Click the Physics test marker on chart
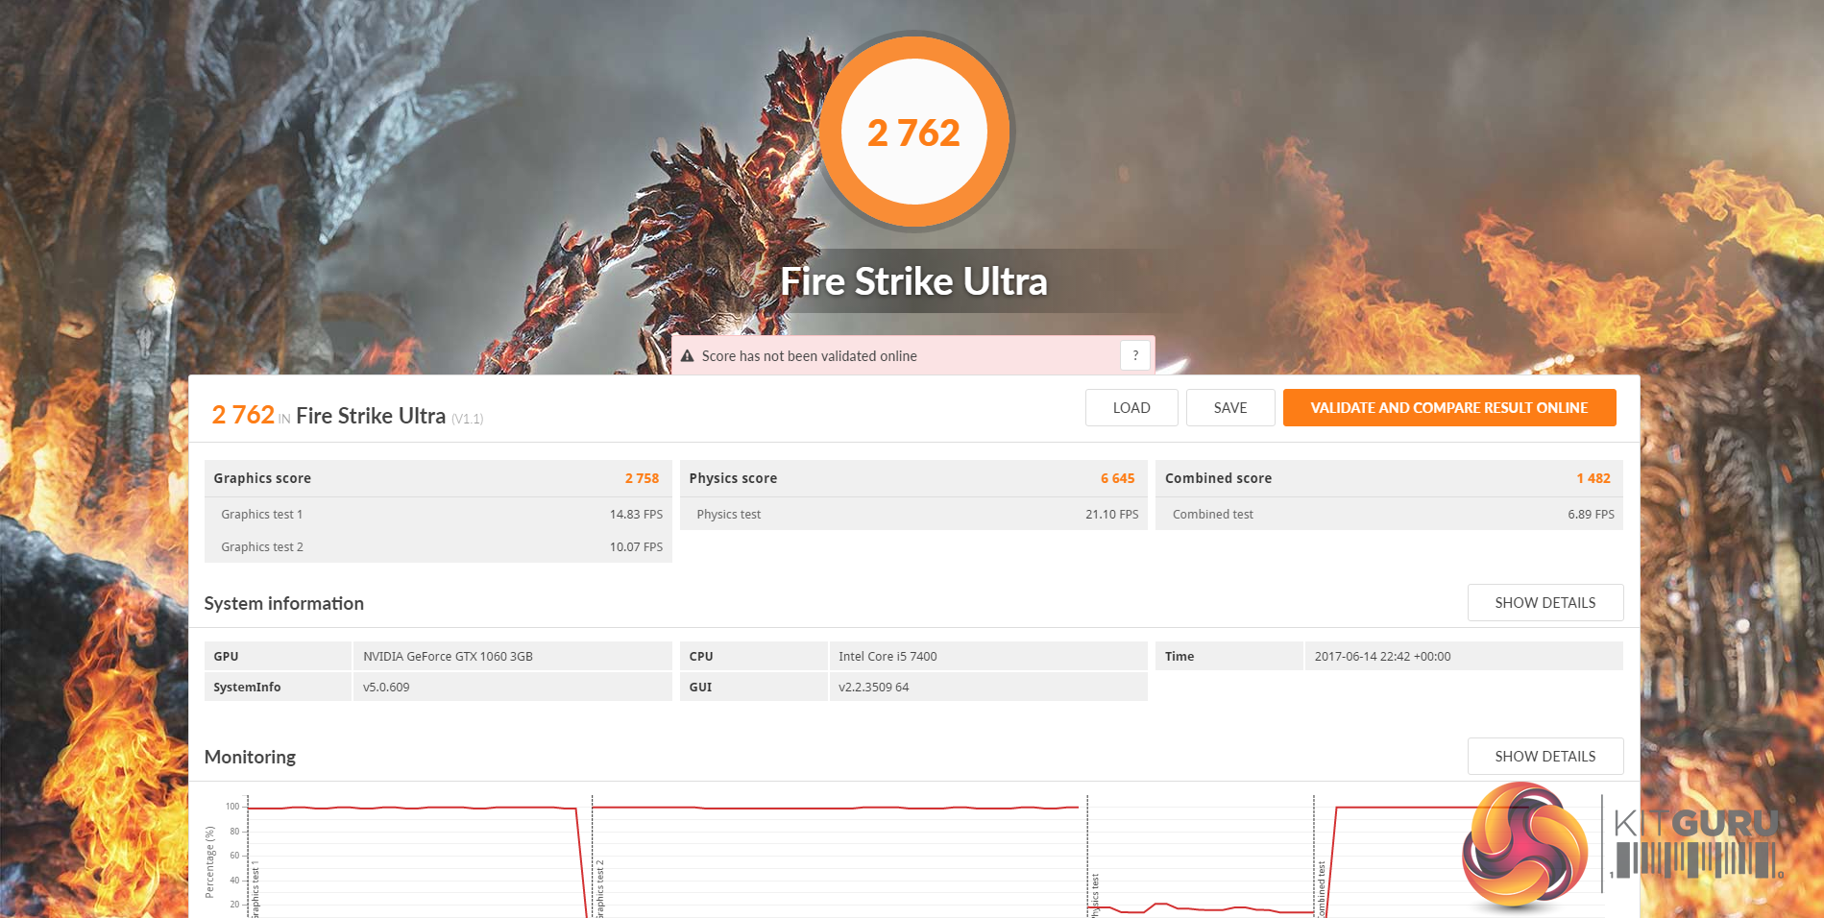 [x=1094, y=895]
